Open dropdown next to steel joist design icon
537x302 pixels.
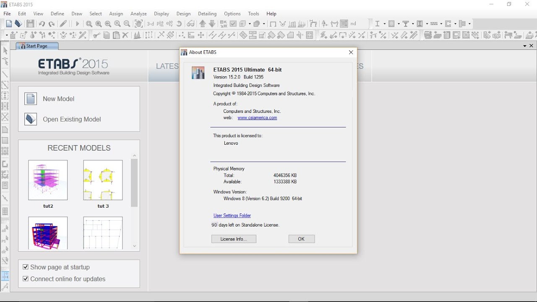(x=441, y=24)
